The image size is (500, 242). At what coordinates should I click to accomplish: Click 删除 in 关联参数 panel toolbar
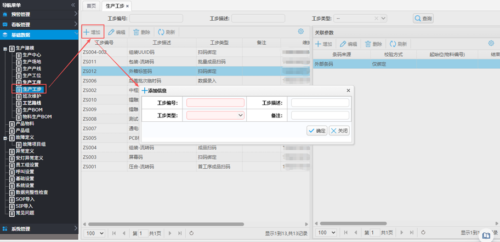(x=373, y=44)
